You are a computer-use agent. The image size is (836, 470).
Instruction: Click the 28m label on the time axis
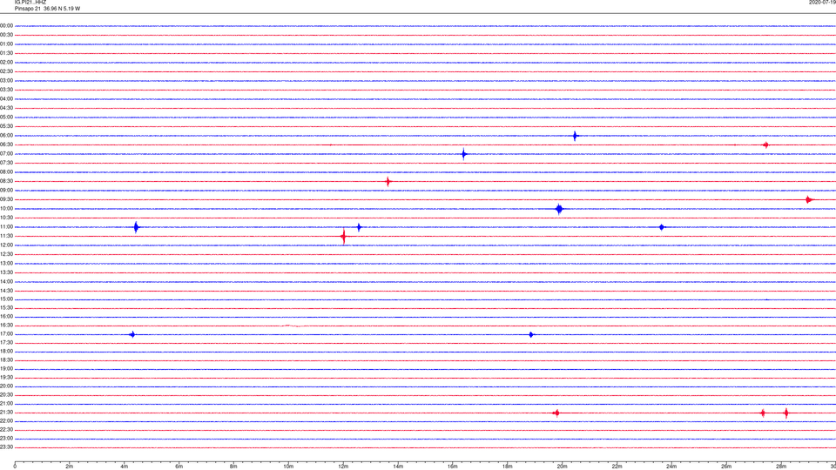pos(781,467)
